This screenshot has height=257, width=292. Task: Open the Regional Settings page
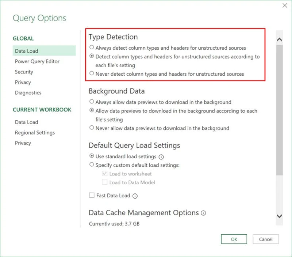click(35, 133)
